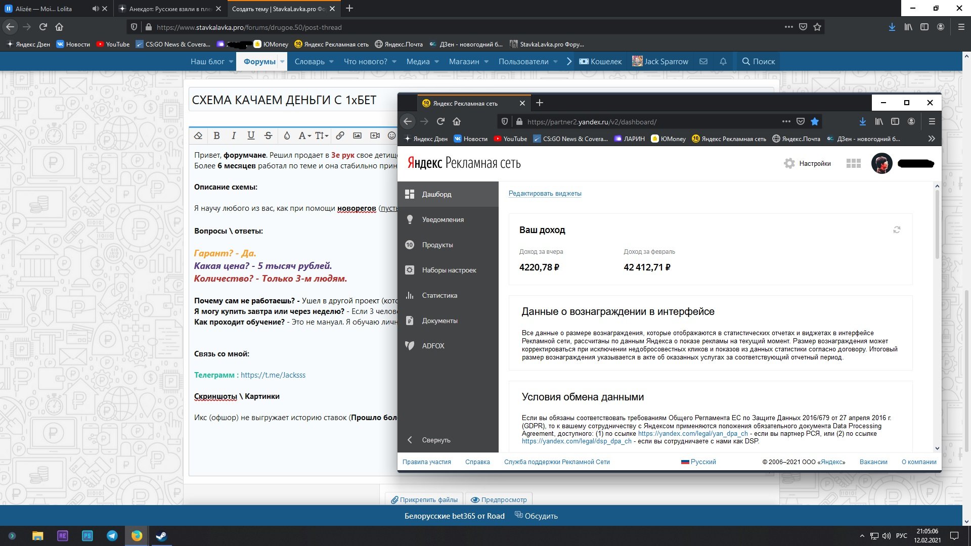The width and height of the screenshot is (971, 546).
Task: Open Yandex services grid icon
Action: coord(854,163)
